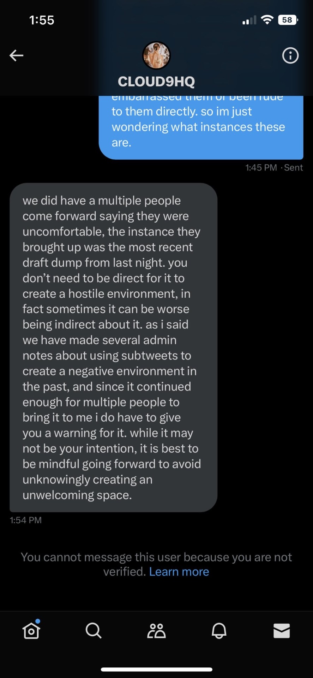313x678 pixels.
Task: Tap the home indicator bar
Action: click(x=156, y=669)
